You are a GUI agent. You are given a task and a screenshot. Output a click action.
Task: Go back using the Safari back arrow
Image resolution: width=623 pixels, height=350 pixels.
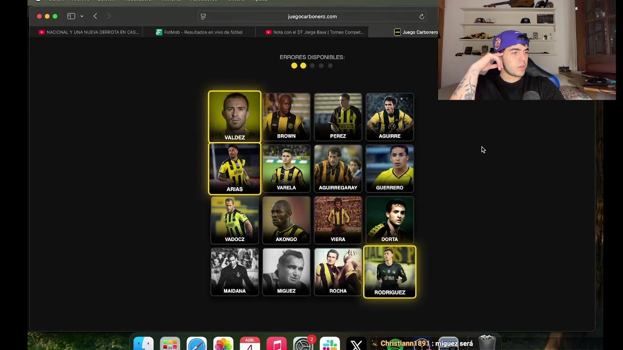pos(95,16)
